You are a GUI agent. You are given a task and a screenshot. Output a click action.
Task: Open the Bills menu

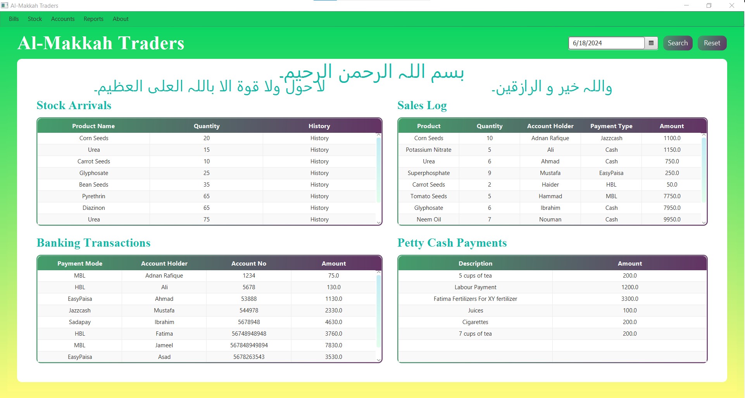click(14, 19)
